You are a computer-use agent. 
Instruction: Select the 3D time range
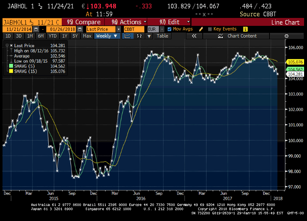coord(19,36)
